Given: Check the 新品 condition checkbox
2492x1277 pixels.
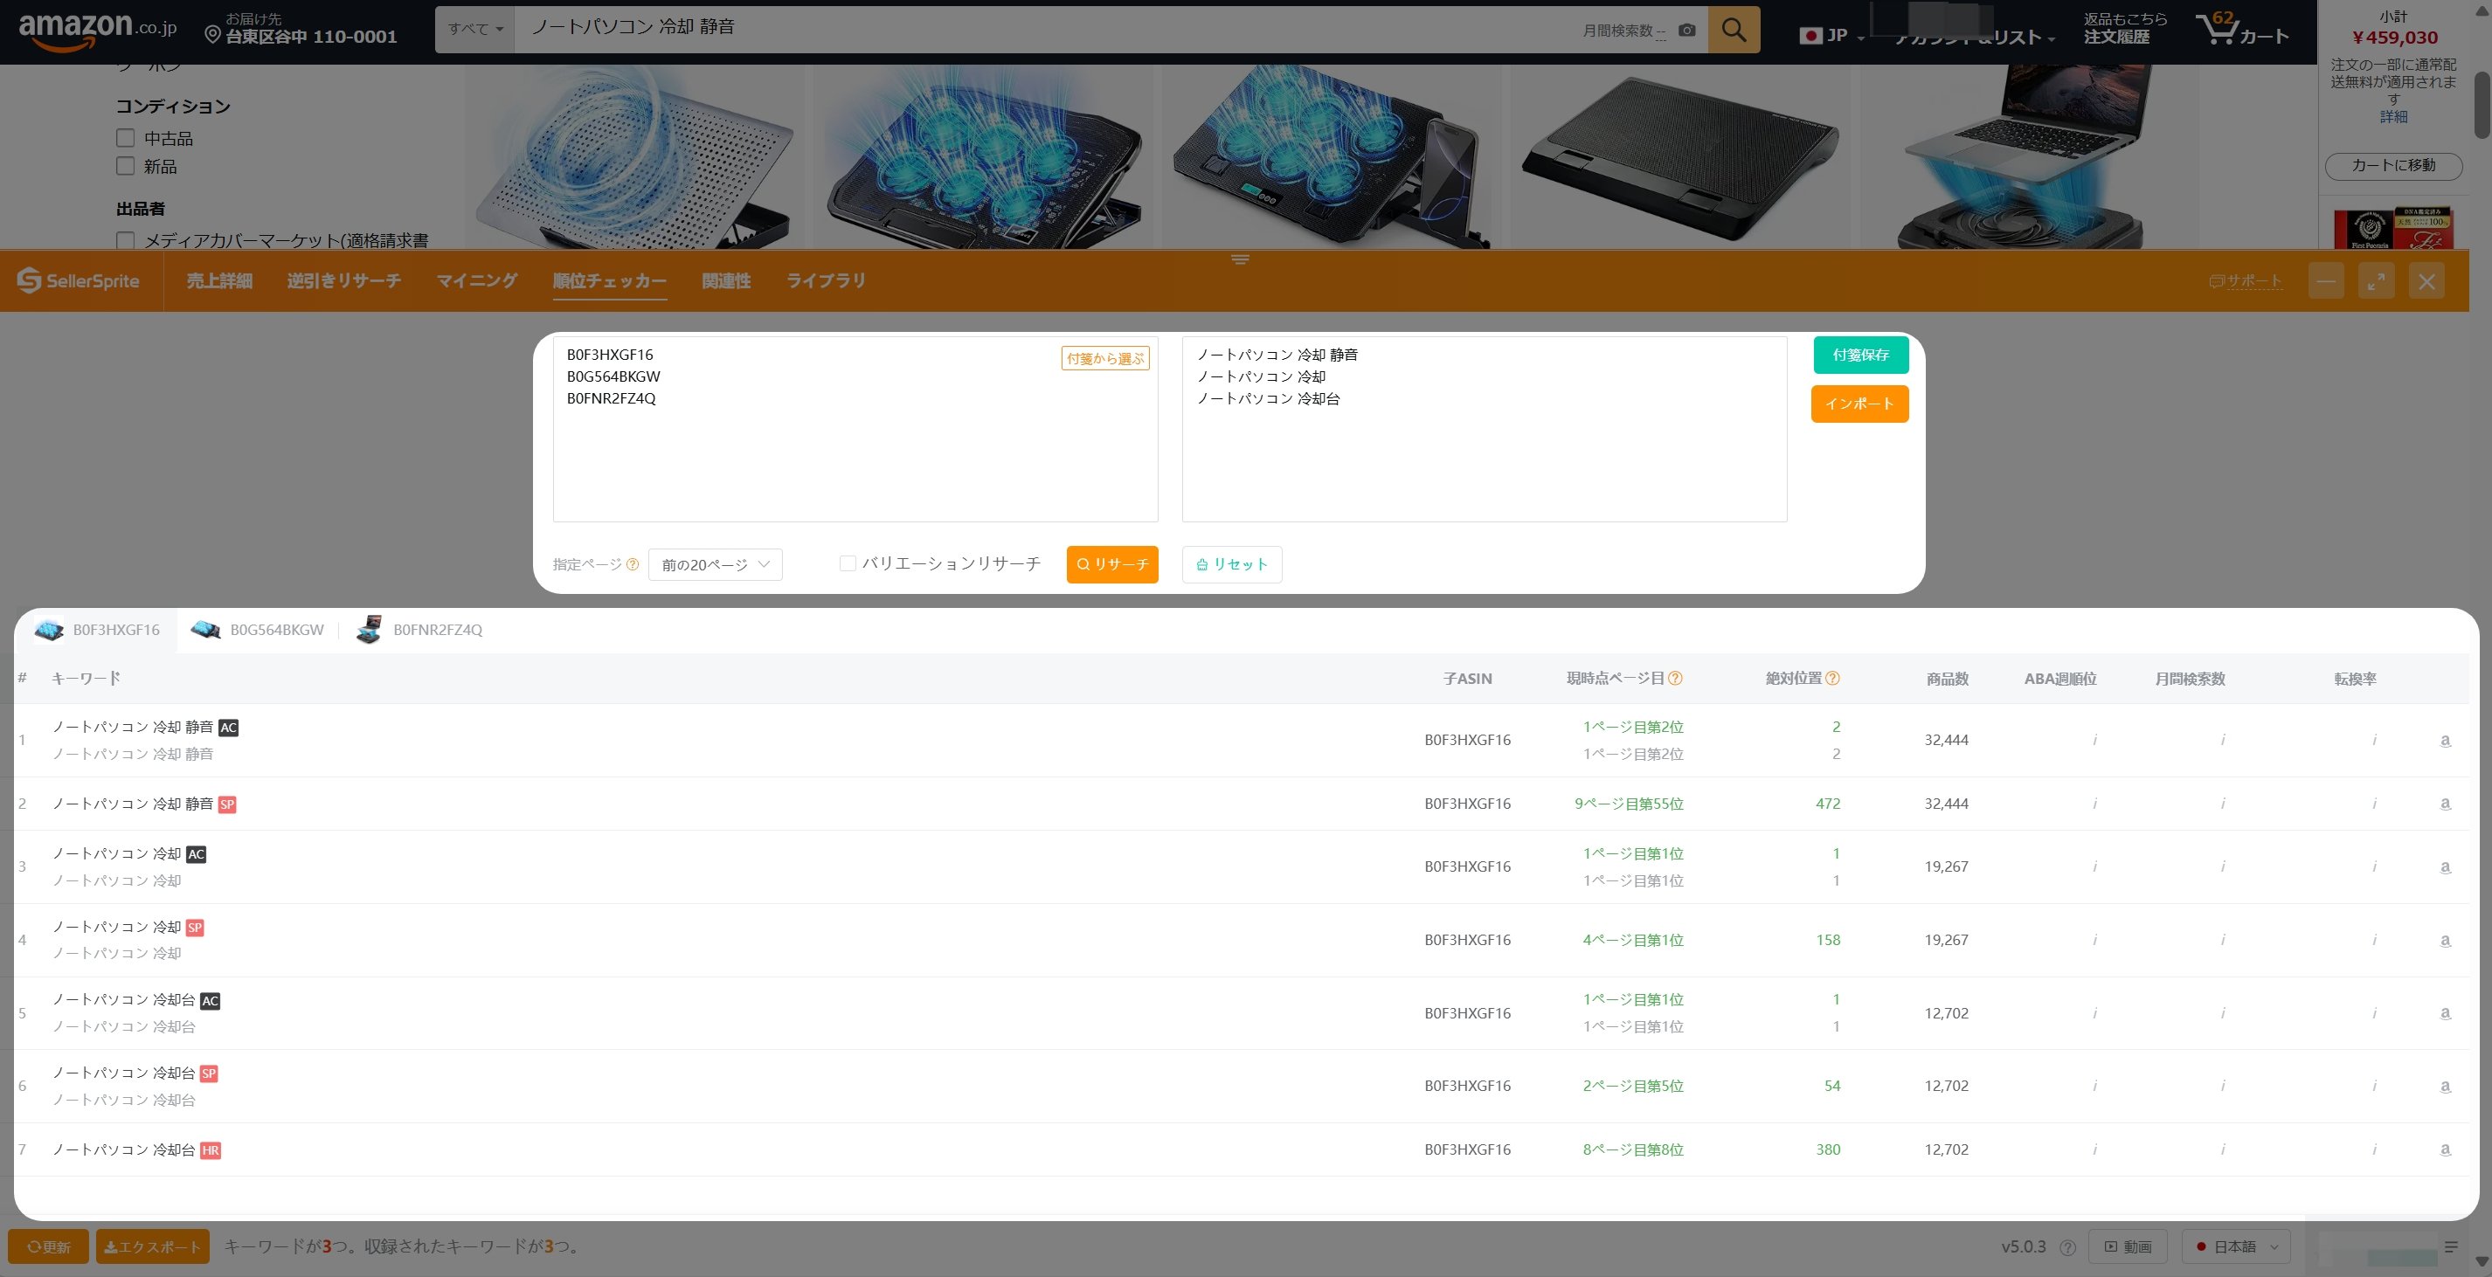Looking at the screenshot, I should 125,166.
